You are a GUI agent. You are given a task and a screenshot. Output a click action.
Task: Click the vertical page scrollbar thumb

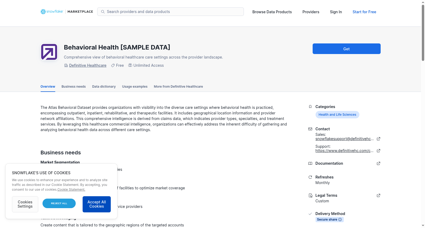423,33
